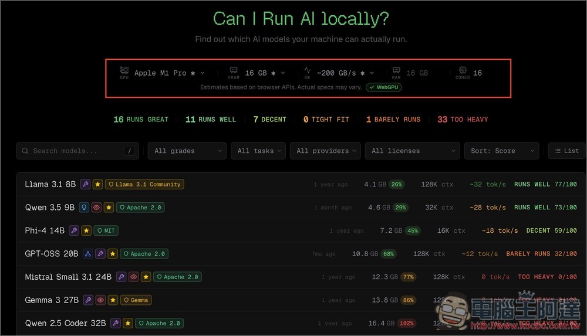The width and height of the screenshot is (587, 336).
Task: Click the wrench icon on Qwen 2.5 Coder 32B
Action: (x=115, y=323)
